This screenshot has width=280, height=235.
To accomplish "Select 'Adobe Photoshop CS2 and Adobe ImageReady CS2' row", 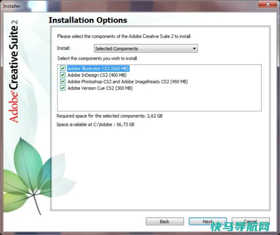I will click(128, 82).
